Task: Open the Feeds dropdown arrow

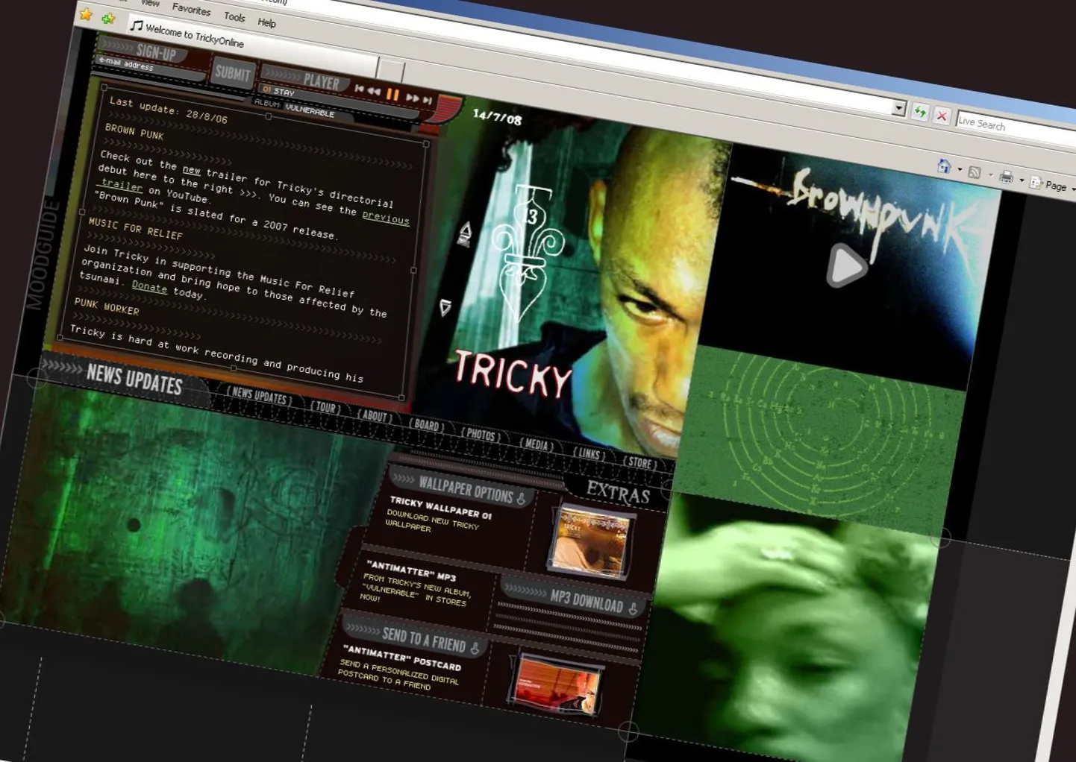Action: click(990, 175)
